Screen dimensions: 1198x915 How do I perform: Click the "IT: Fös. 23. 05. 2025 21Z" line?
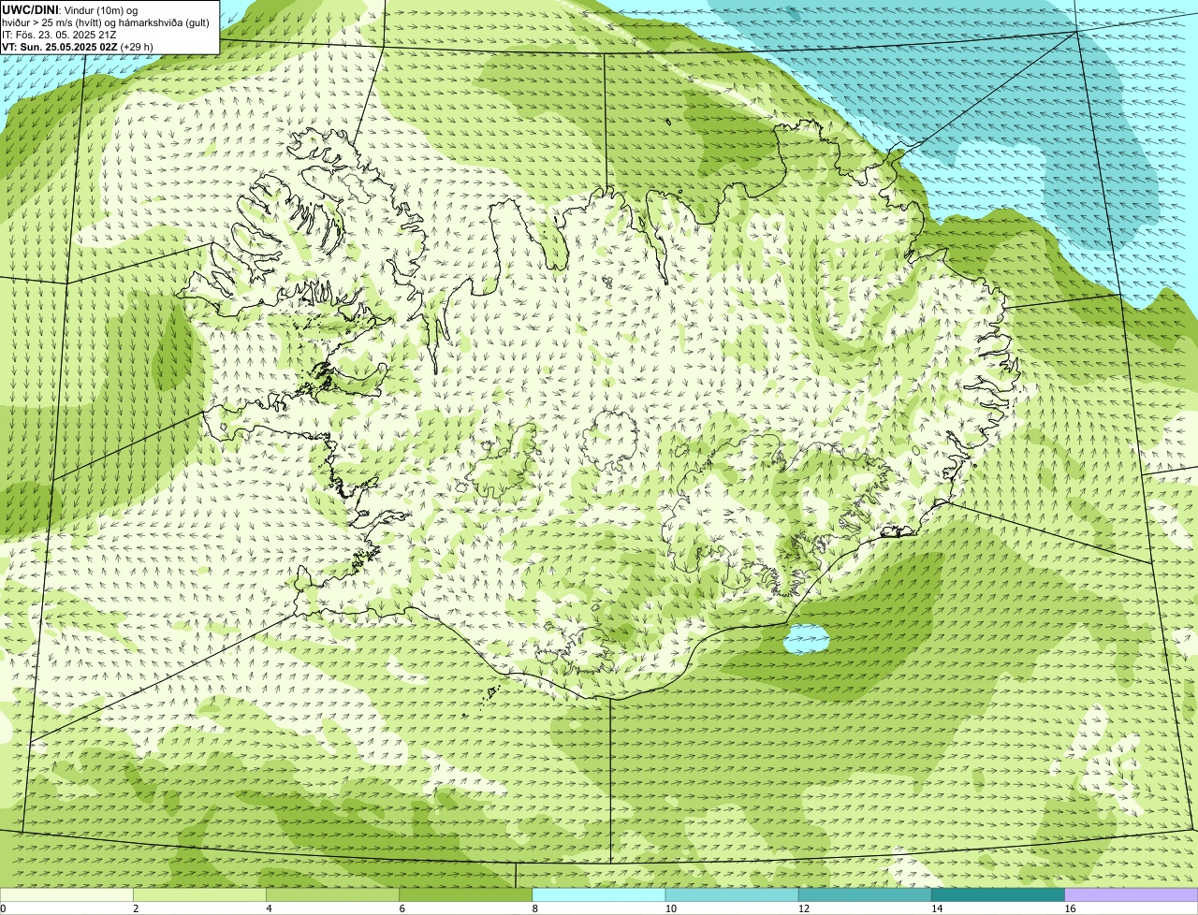(60, 34)
